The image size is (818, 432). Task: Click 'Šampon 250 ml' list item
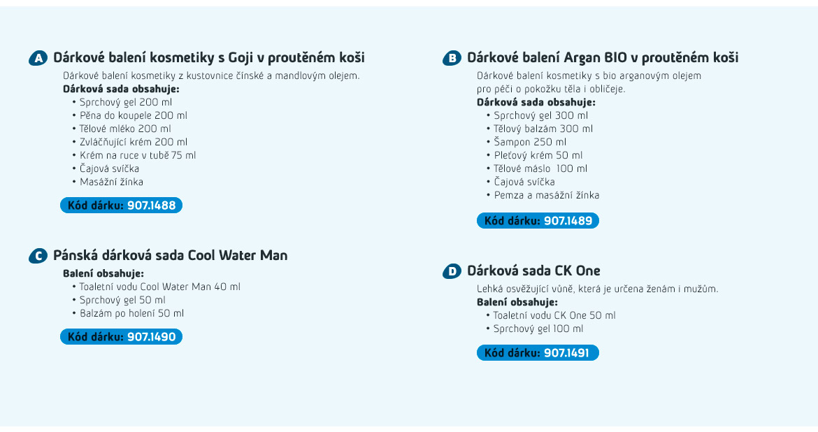coord(530,142)
